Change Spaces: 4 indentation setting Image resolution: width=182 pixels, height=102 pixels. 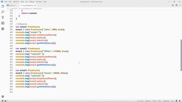click(148, 101)
